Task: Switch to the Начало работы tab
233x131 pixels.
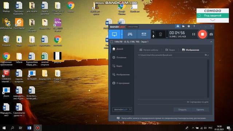Action: (x=149, y=50)
